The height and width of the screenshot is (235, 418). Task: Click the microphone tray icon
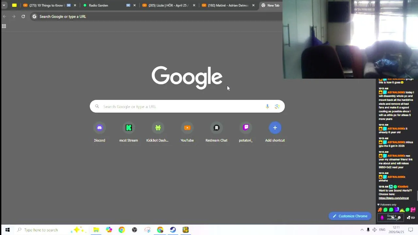[x=368, y=230]
